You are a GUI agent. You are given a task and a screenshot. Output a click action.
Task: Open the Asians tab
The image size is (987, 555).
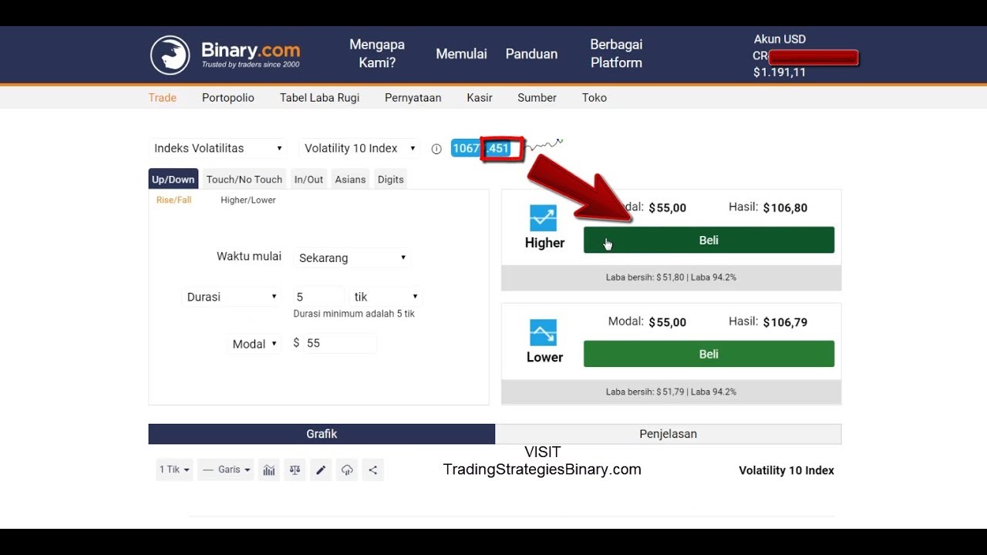click(x=350, y=180)
